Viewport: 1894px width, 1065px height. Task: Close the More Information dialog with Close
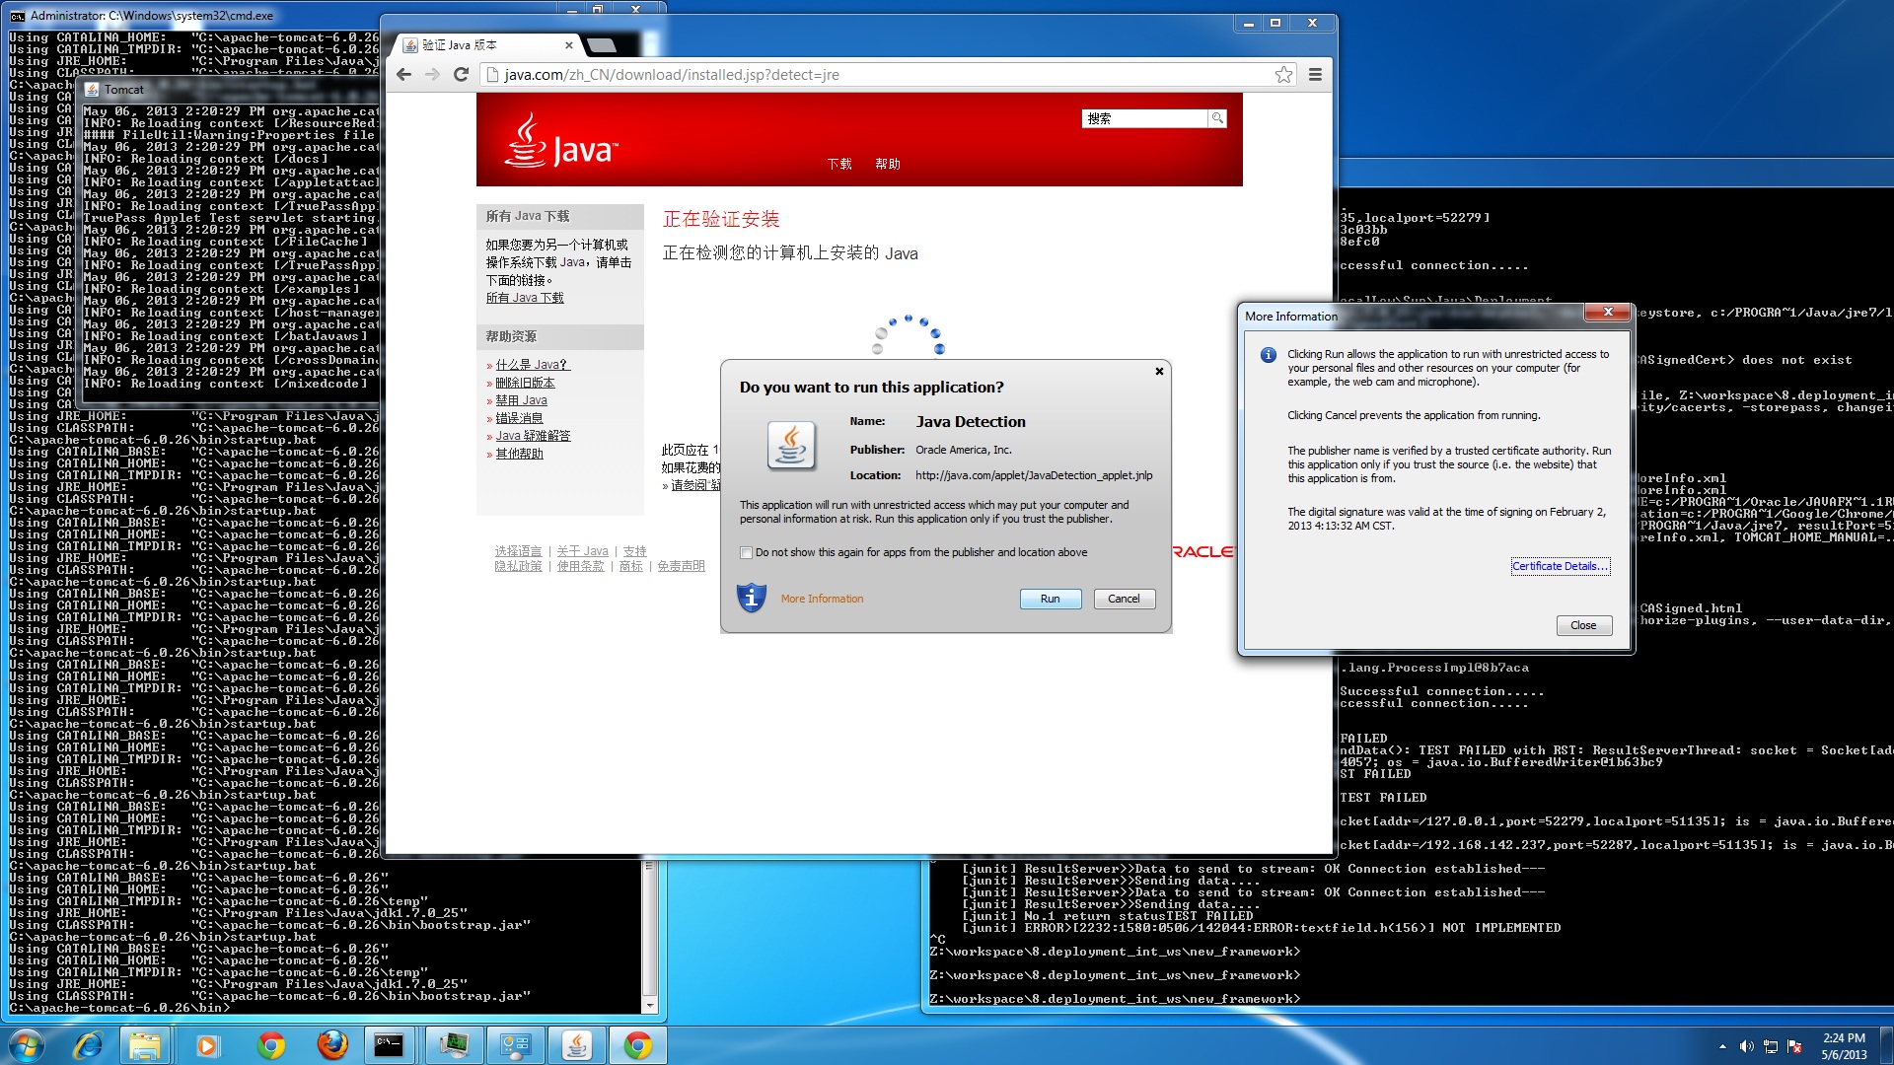[x=1583, y=625]
